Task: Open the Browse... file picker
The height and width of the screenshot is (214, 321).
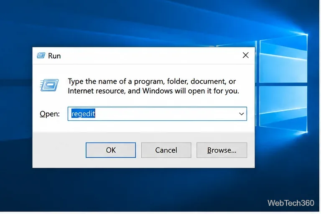Action: pyautogui.click(x=222, y=150)
